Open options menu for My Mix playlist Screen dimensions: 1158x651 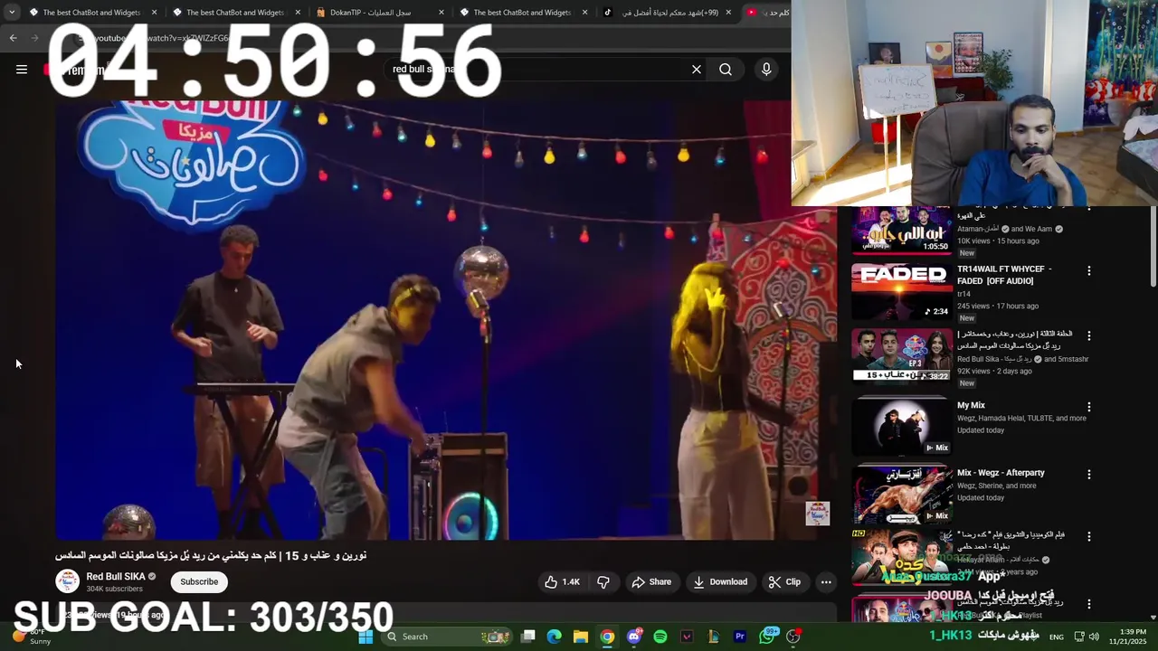pos(1089,407)
